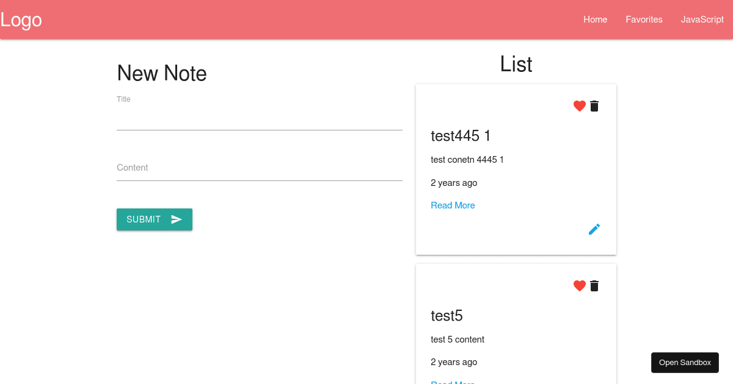Screen dimensions: 733x384
Task: Click the Open Sandbox button
Action: point(685,362)
